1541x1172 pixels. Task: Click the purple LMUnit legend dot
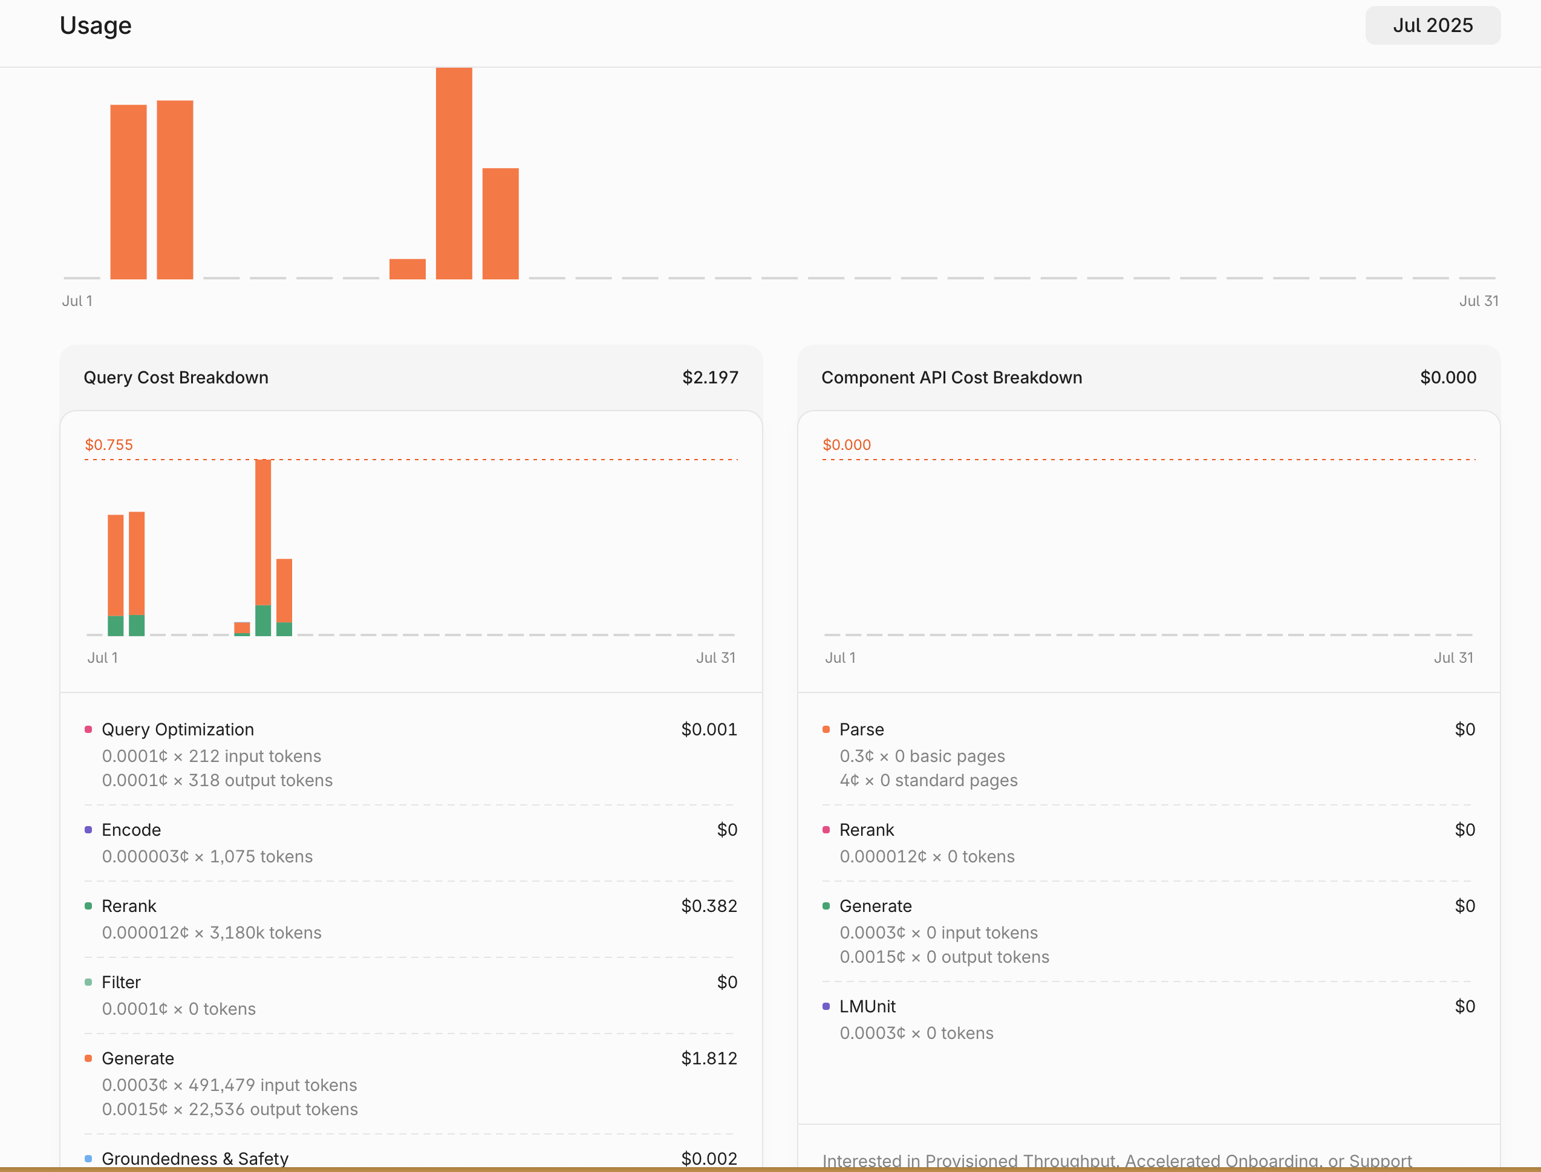point(826,1006)
